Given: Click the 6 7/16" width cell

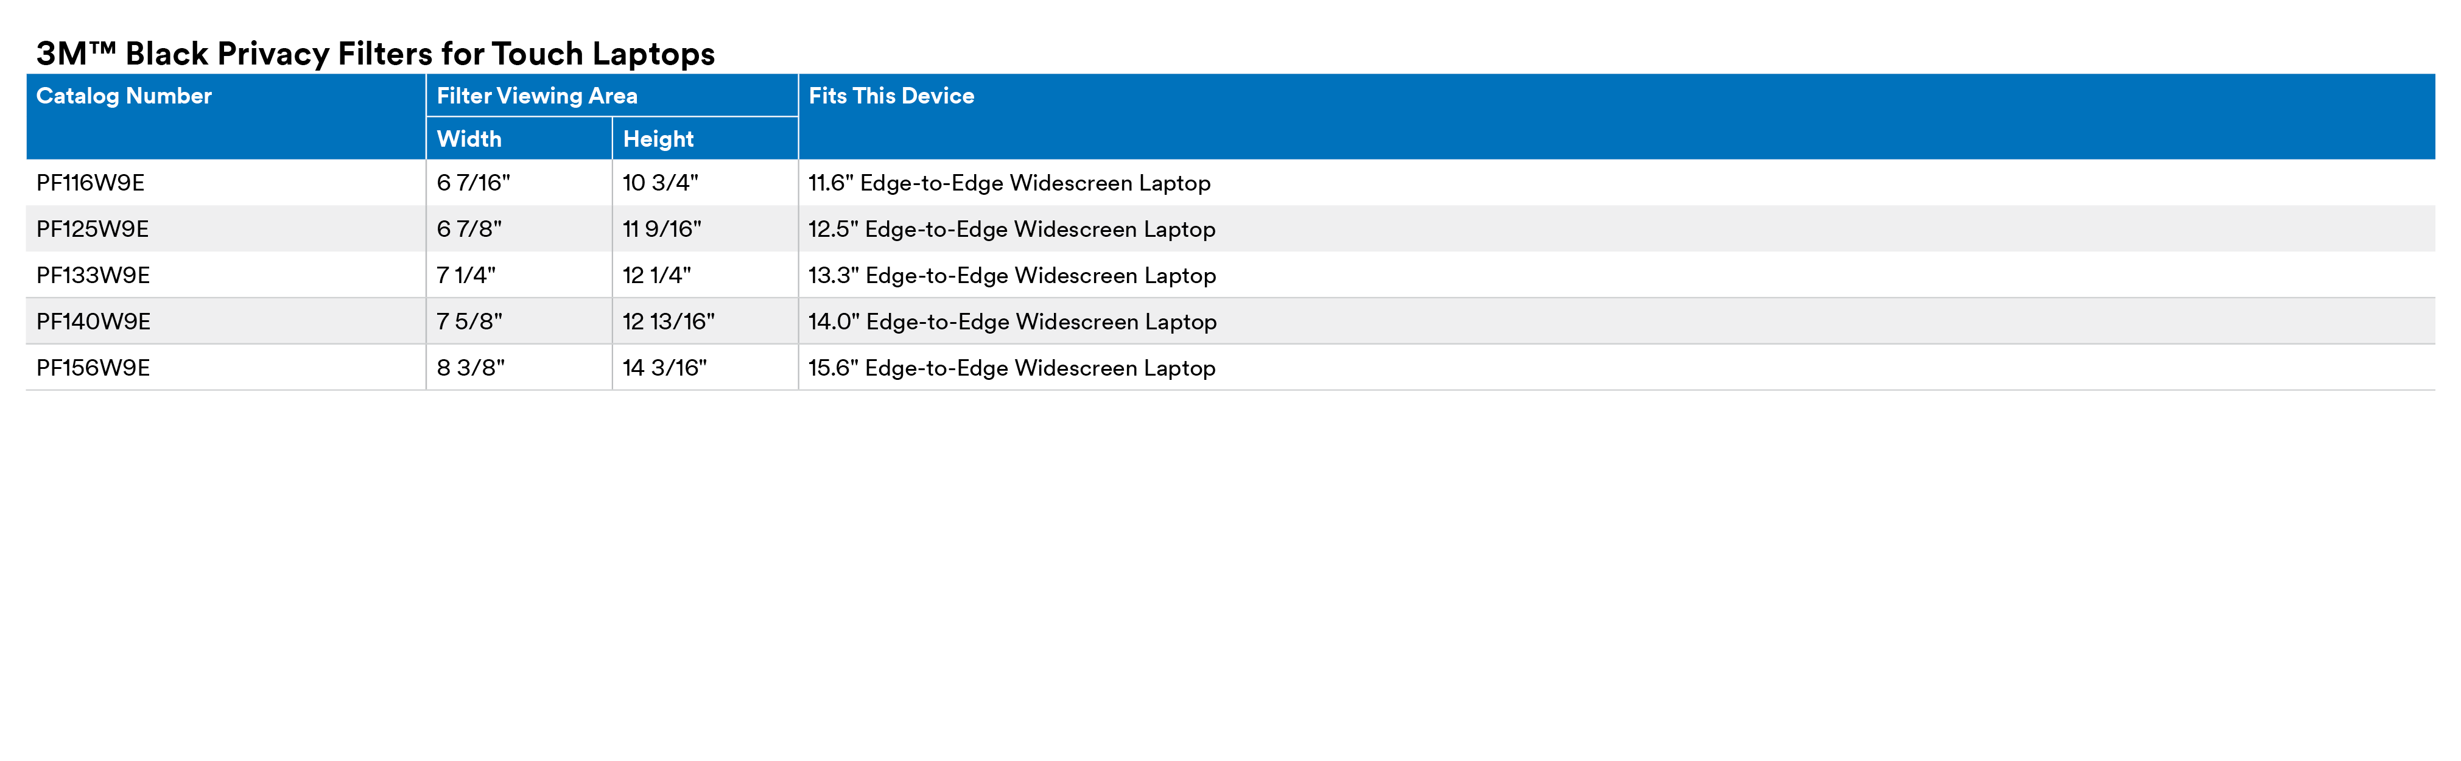Looking at the screenshot, I should pyautogui.click(x=473, y=183).
